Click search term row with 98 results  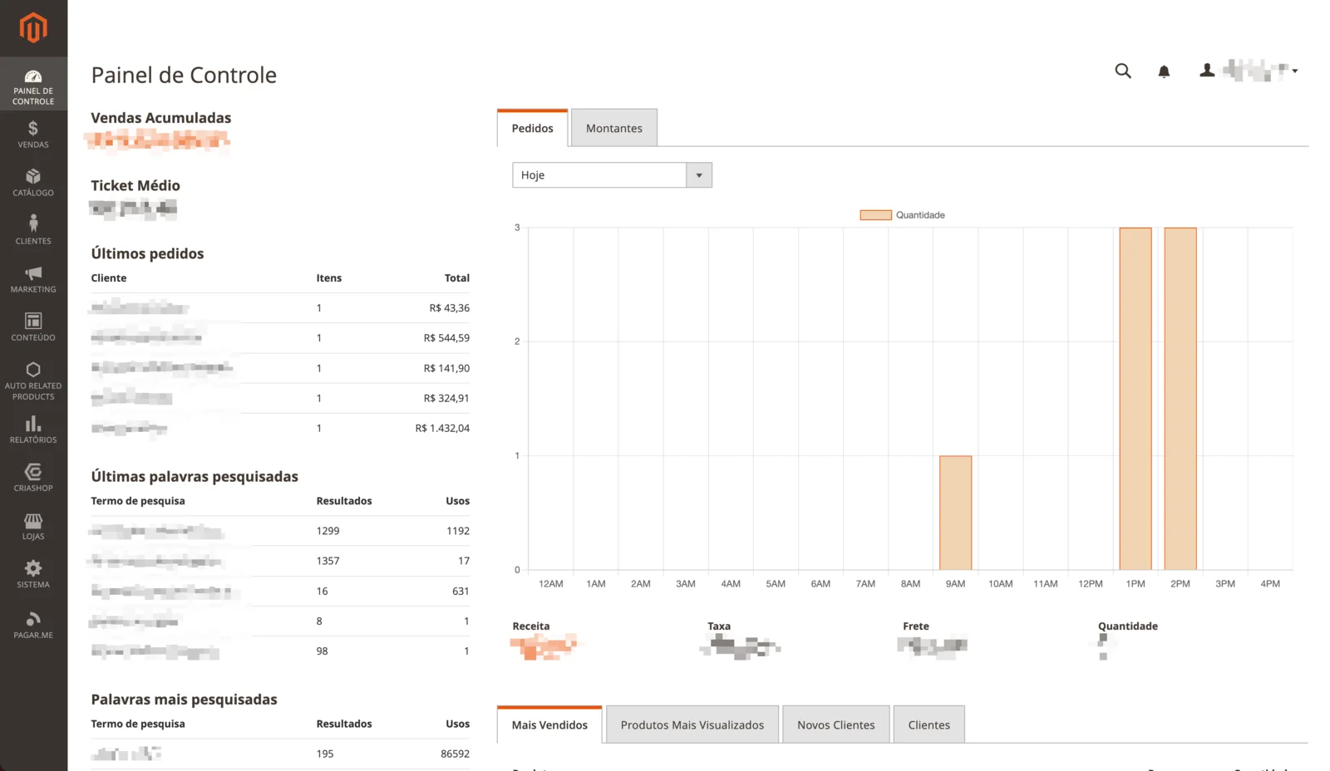280,651
